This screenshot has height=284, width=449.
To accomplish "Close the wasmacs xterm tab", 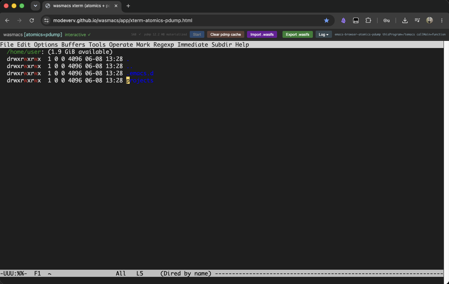I will pos(116,6).
